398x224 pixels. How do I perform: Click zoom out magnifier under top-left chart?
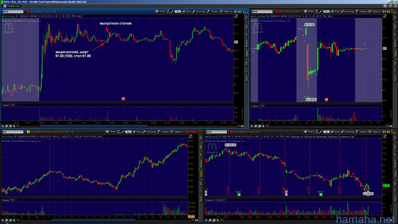point(10,126)
